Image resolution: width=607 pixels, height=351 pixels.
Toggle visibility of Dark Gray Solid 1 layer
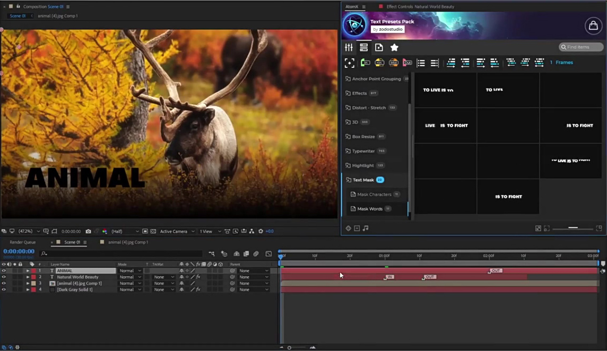click(4, 289)
